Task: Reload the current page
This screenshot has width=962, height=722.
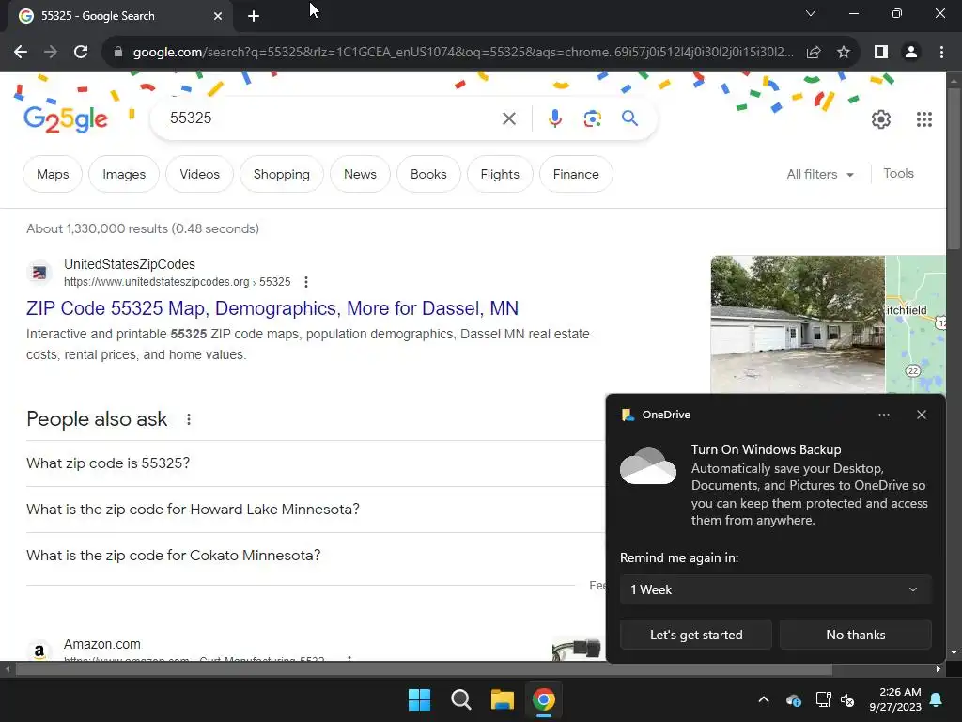Action: click(81, 53)
